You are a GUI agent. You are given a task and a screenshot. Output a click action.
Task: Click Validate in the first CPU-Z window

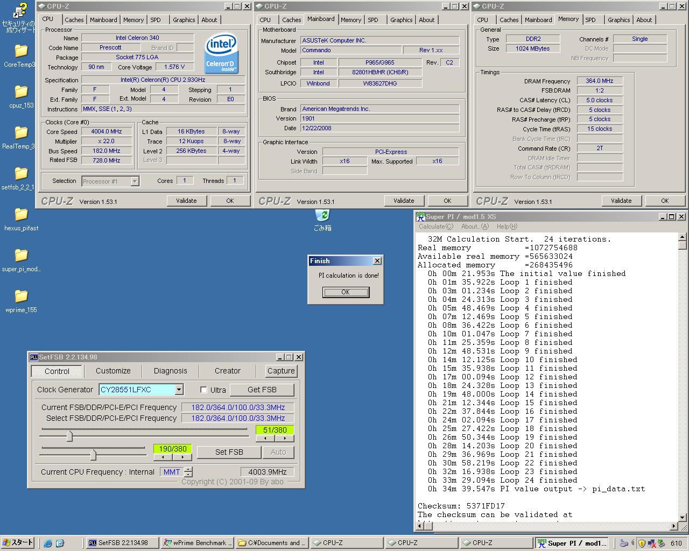tap(186, 201)
